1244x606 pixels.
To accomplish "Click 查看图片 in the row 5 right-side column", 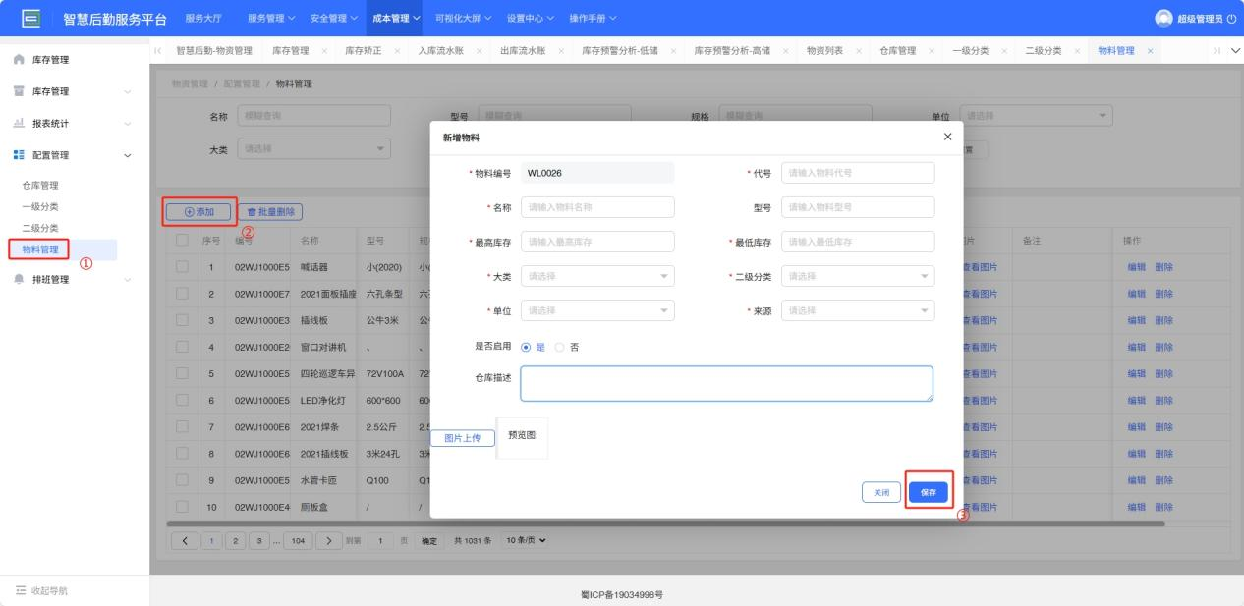I will click(980, 373).
